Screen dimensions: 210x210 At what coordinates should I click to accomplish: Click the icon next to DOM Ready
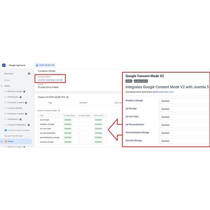(x=21, y=97)
